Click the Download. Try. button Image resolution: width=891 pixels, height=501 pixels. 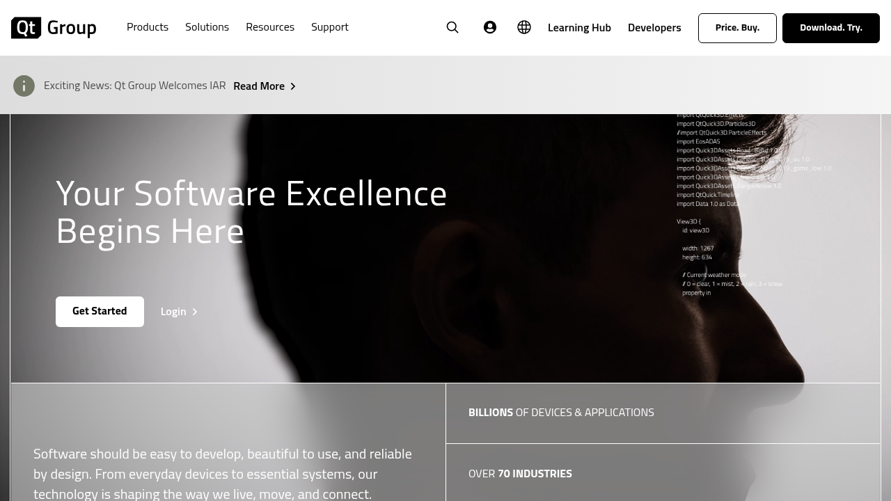[x=830, y=28]
